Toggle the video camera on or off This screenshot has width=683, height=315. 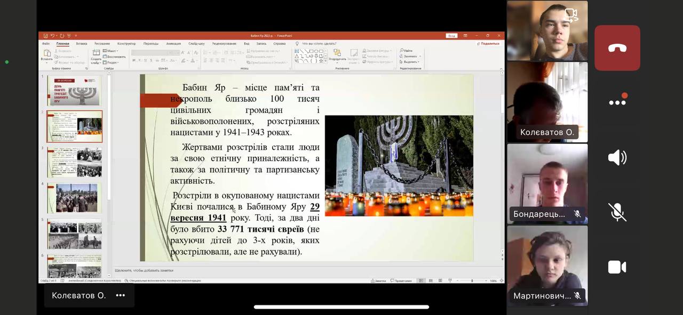(617, 267)
